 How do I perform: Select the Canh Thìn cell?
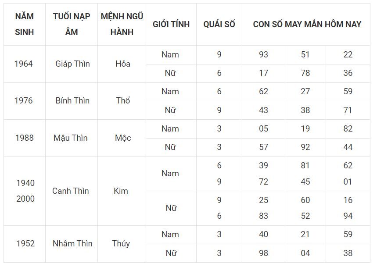point(71,191)
